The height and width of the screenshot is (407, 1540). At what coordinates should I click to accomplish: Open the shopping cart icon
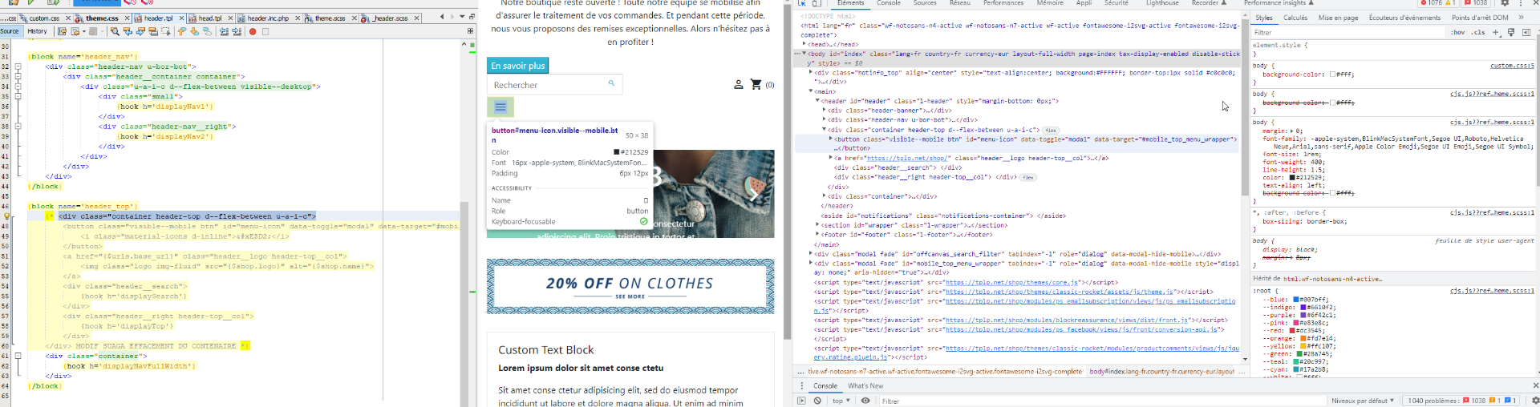tap(756, 84)
